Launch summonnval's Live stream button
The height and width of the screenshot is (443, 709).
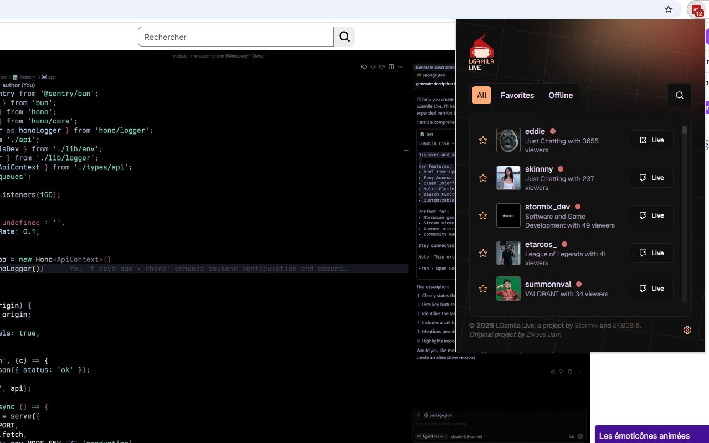click(x=651, y=289)
